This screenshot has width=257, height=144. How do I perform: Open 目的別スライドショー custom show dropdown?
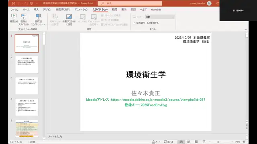38,20
